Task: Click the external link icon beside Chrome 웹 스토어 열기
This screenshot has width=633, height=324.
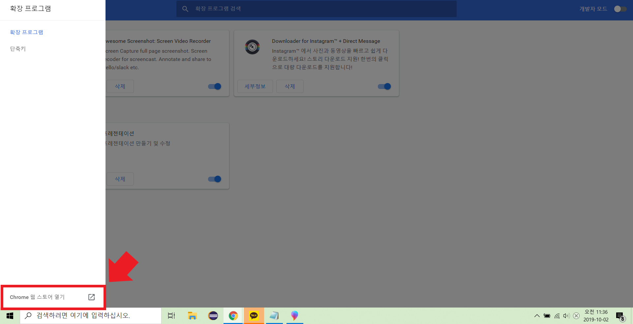Action: (x=92, y=297)
